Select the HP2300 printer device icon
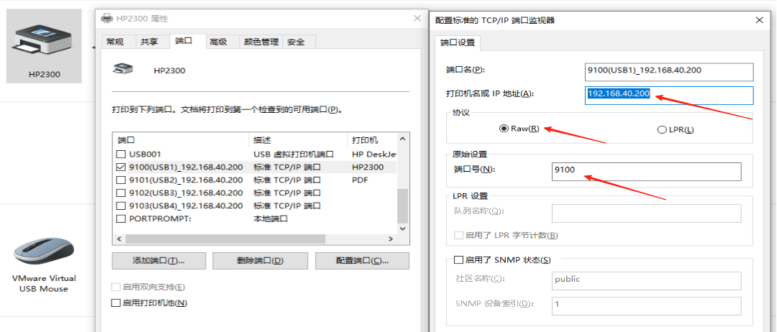 (44, 46)
